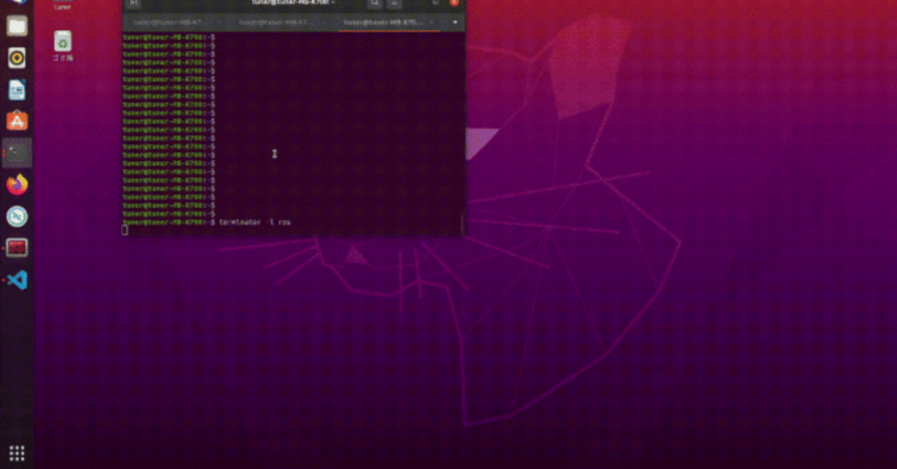Click the red recorder app icon in the dock
The width and height of the screenshot is (897, 469).
click(x=16, y=248)
